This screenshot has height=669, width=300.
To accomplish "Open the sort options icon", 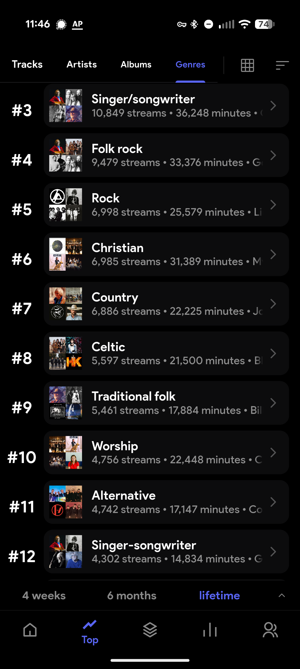I will (x=282, y=65).
